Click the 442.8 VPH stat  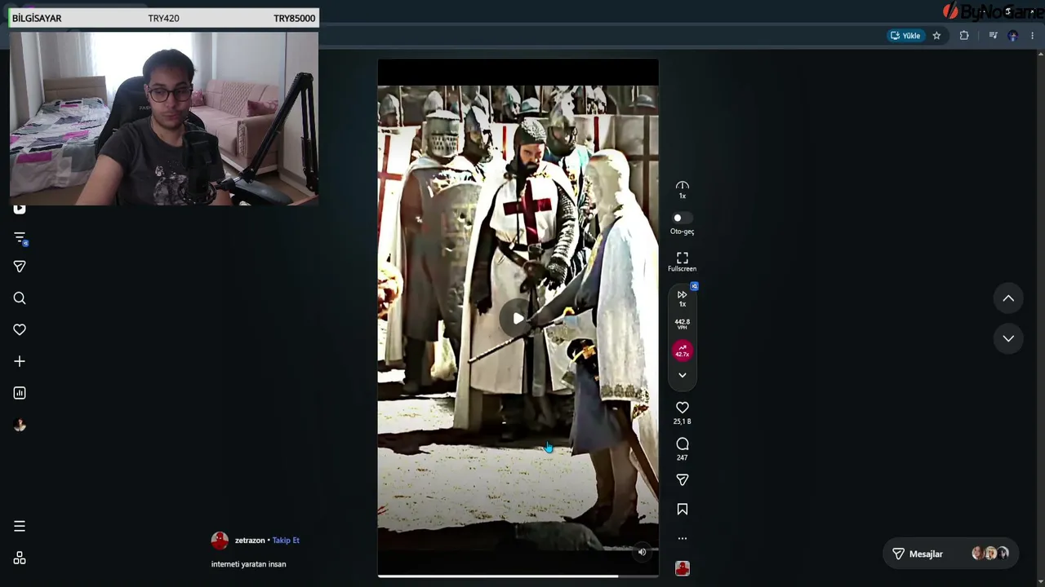683,324
